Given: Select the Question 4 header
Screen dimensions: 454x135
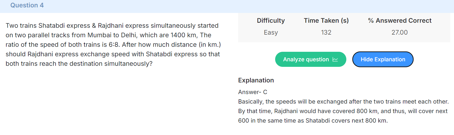Looking at the screenshot, I should [x=27, y=5].
